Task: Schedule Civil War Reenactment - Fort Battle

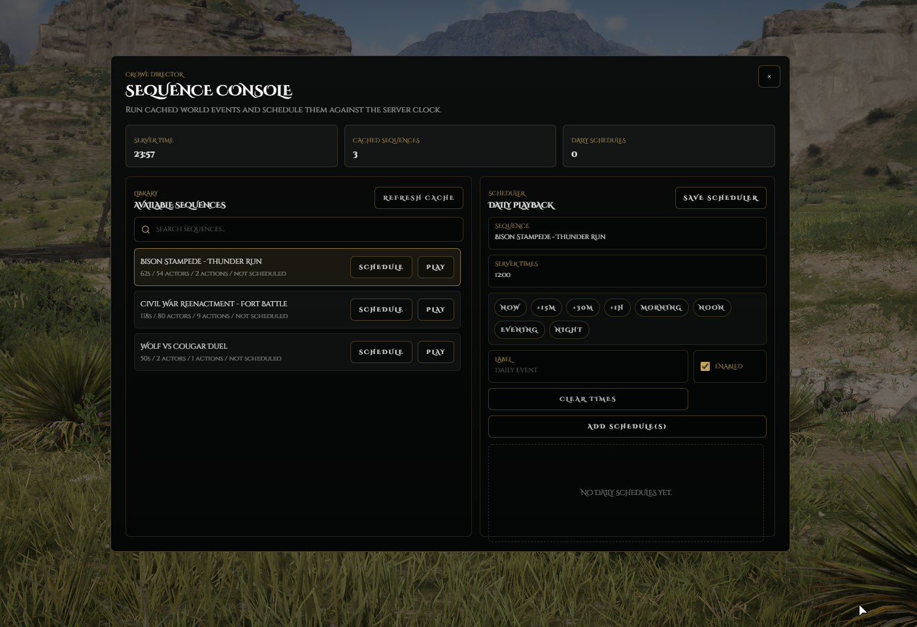Action: pyautogui.click(x=381, y=310)
